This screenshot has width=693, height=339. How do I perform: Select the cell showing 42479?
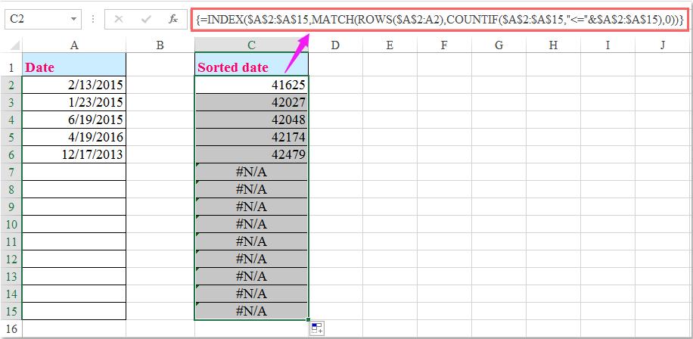(x=251, y=154)
